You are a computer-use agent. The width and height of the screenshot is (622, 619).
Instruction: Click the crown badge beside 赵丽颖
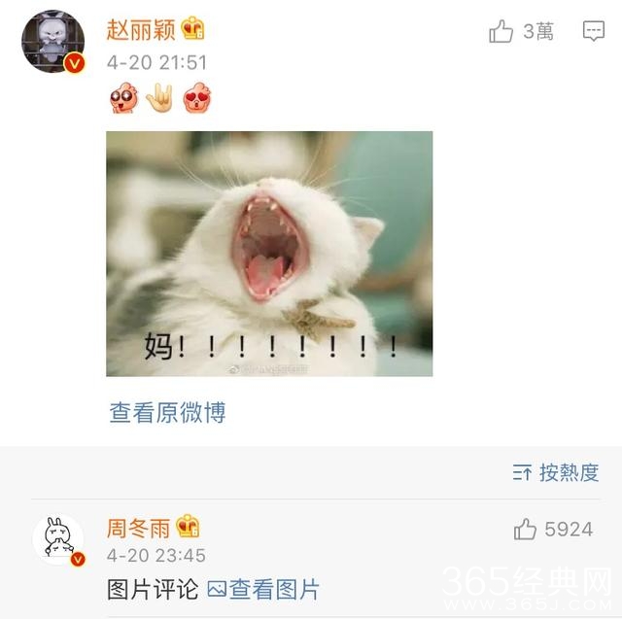(192, 28)
